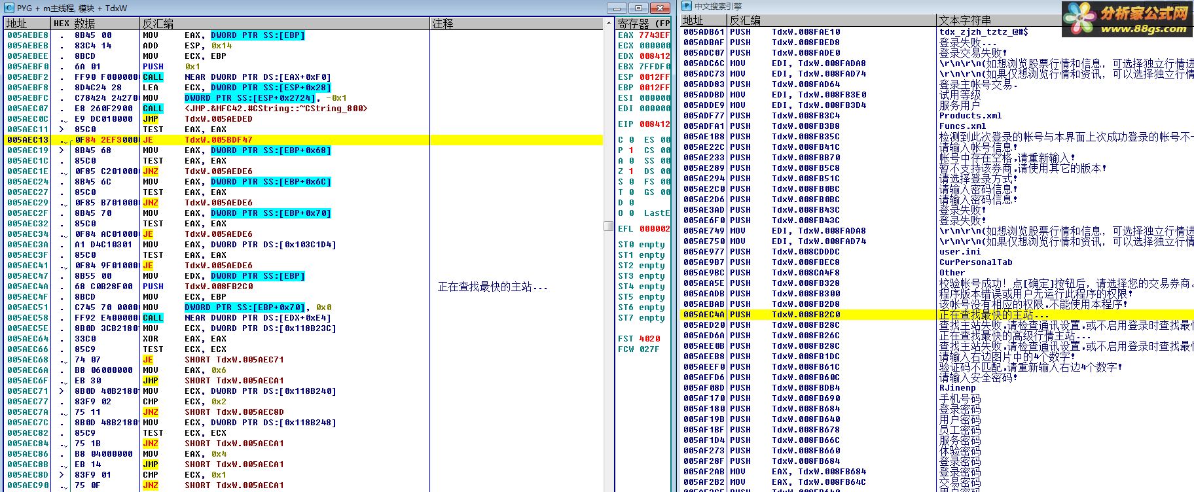Click the ESP register row
The height and width of the screenshot is (492, 1194).
point(644,77)
